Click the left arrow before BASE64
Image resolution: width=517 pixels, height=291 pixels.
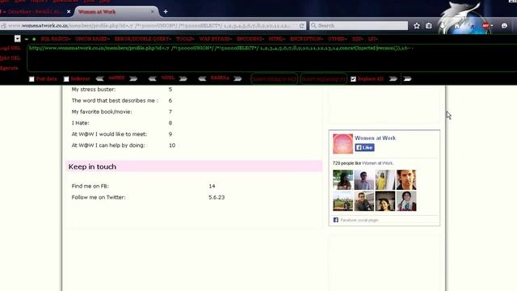coord(202,78)
